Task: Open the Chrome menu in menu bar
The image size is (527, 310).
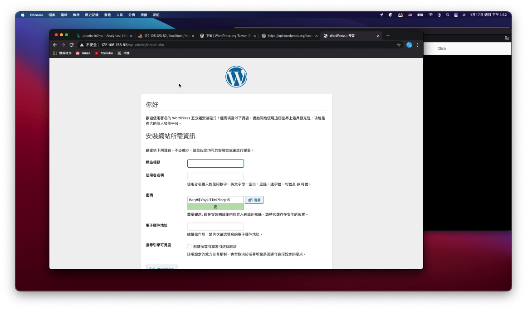Action: tap(37, 15)
